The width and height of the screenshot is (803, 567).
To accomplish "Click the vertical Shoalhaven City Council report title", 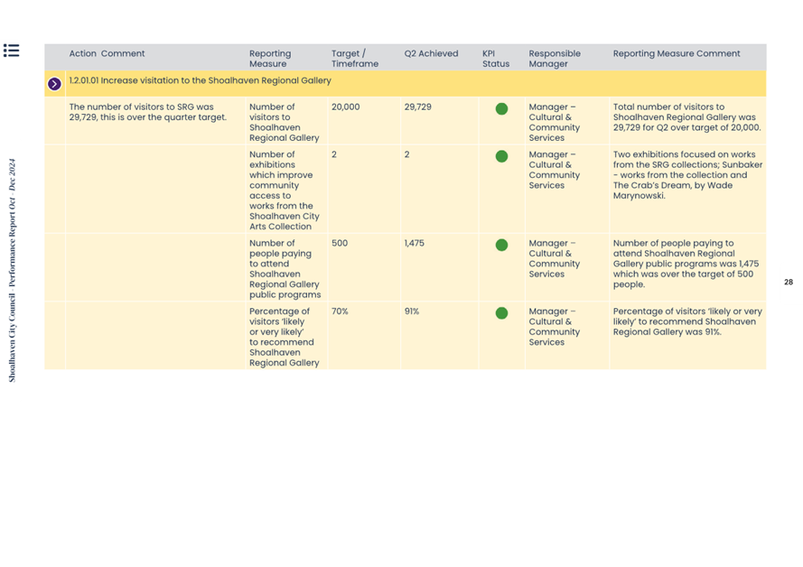I will click(x=13, y=271).
